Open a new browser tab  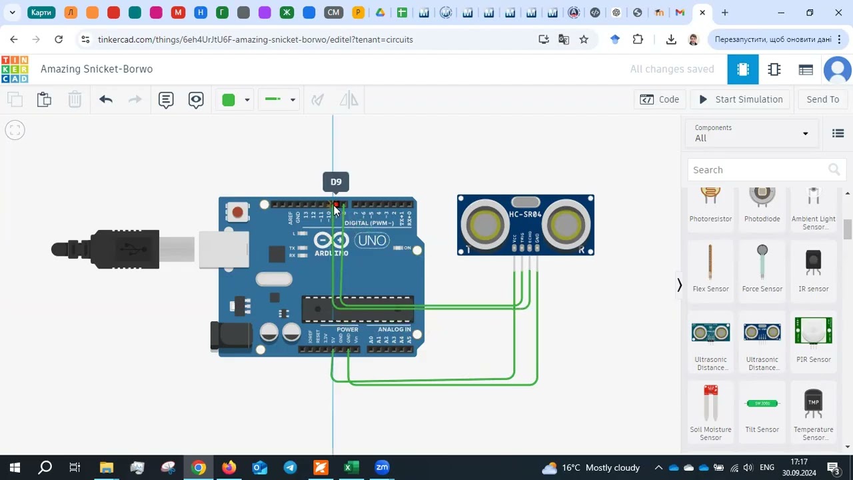pyautogui.click(x=725, y=13)
